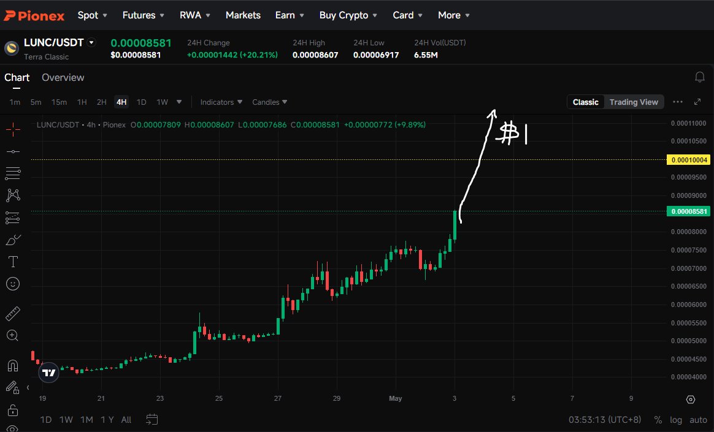Select the crosshair cursor tool
The height and width of the screenshot is (432, 714).
pyautogui.click(x=13, y=129)
